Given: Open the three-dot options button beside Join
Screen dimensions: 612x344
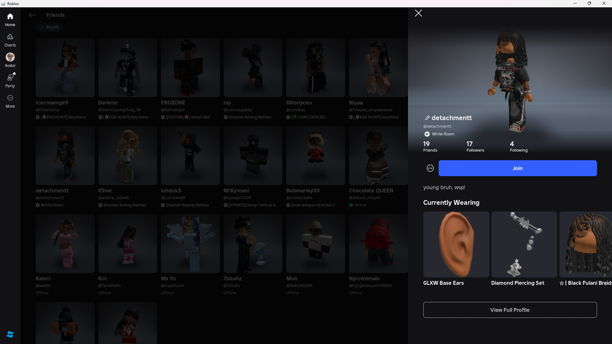Looking at the screenshot, I should [430, 168].
